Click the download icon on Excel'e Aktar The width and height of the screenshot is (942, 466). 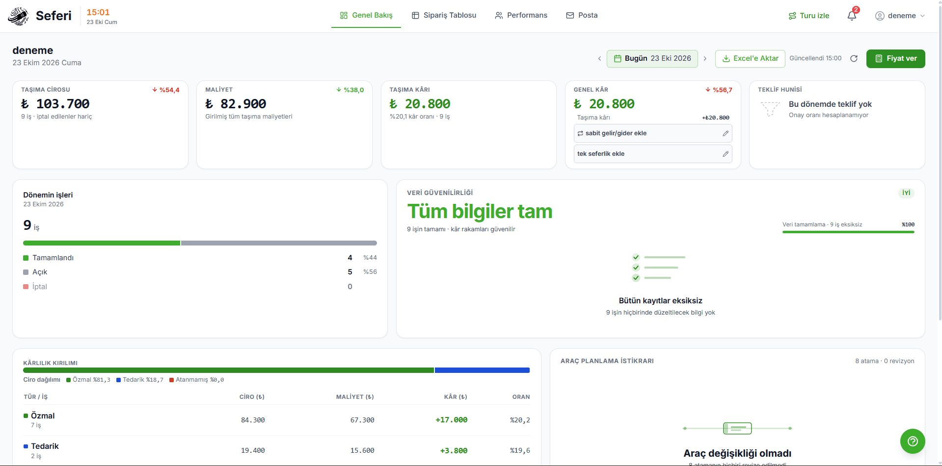click(x=726, y=59)
